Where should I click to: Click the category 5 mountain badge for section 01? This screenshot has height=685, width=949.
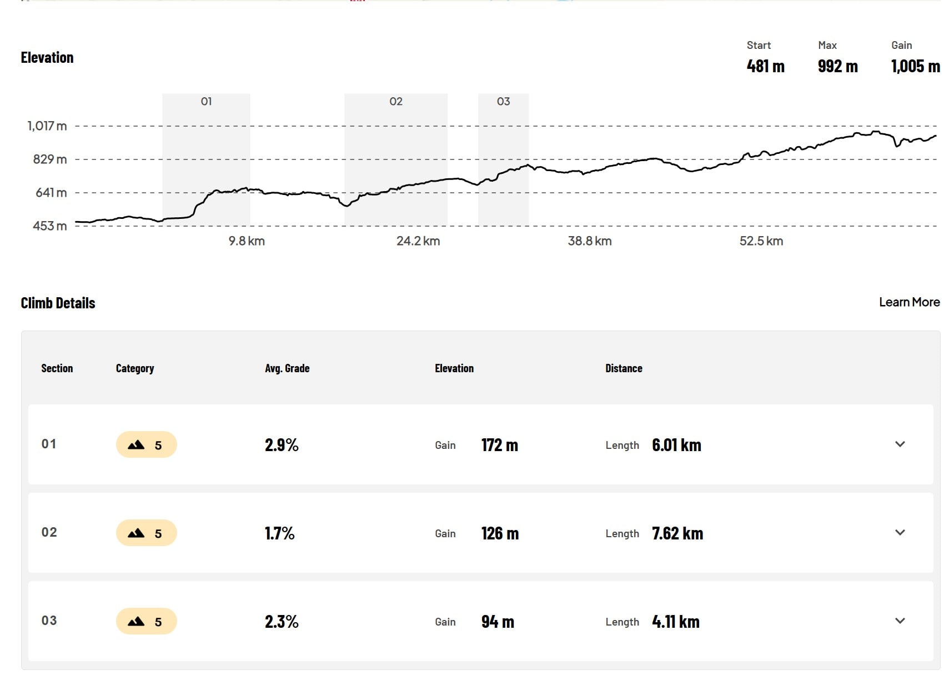tap(146, 444)
